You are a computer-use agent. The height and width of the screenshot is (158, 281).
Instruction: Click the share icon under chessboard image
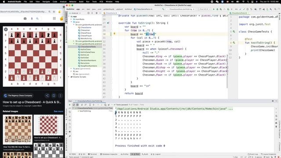47,96
